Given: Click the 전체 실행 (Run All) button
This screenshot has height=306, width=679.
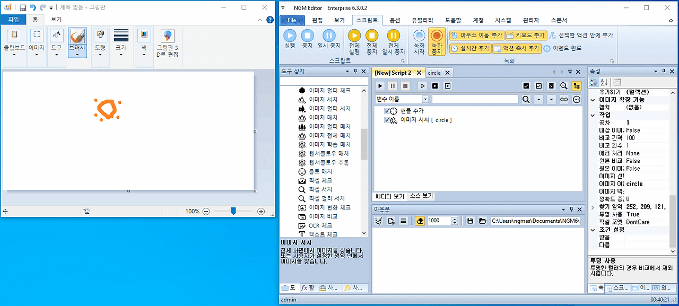Looking at the screenshot, I should (354, 42).
